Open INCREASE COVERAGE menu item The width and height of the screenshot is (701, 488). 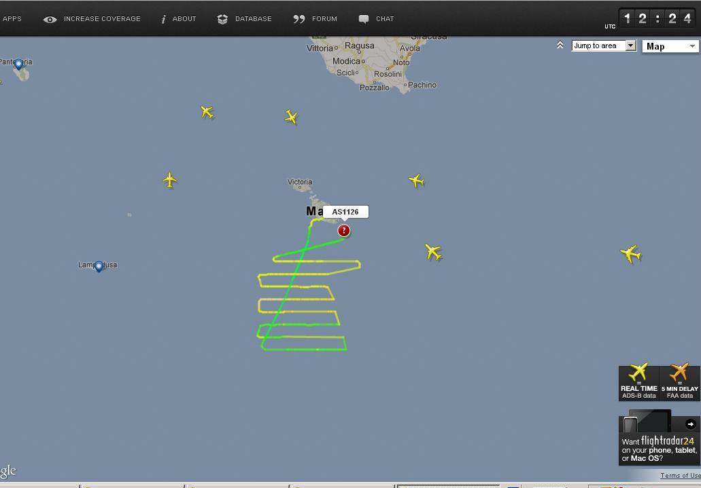click(102, 19)
